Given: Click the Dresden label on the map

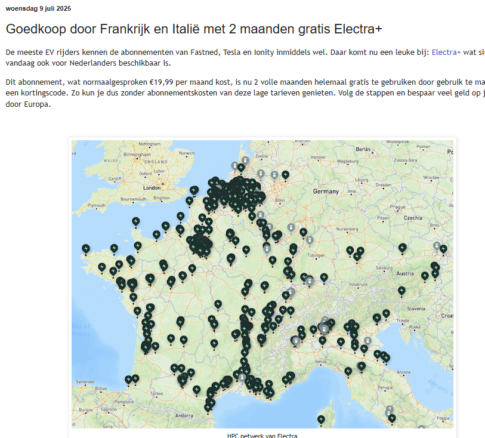Looking at the screenshot, I should 383,185.
